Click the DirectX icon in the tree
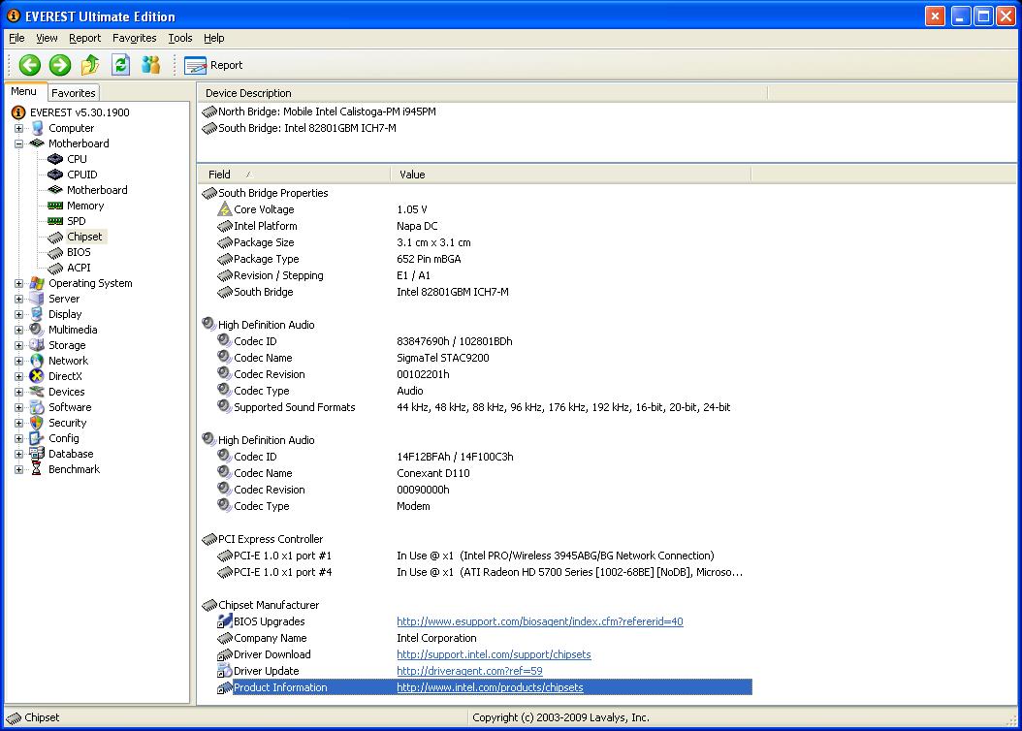Screen dimensions: 1022x731 pos(37,376)
